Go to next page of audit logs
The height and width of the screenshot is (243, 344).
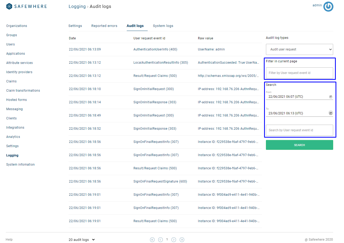click(x=174, y=240)
